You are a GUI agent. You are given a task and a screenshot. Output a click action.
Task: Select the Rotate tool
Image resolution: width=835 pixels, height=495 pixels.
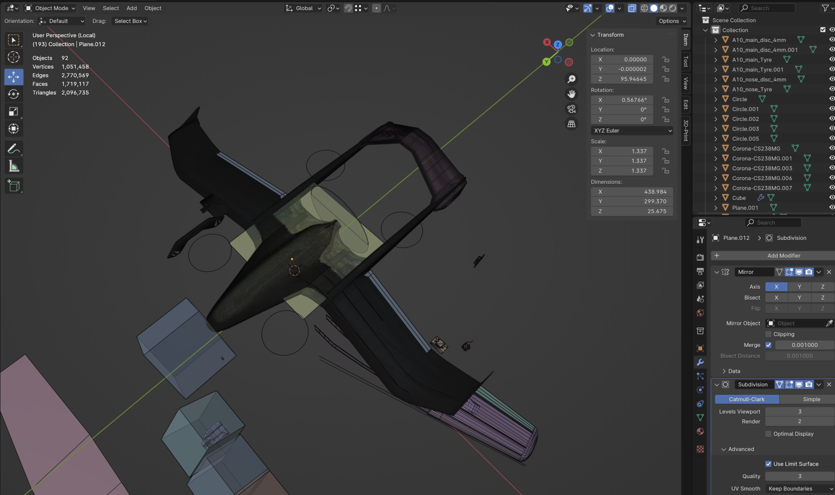click(x=13, y=94)
